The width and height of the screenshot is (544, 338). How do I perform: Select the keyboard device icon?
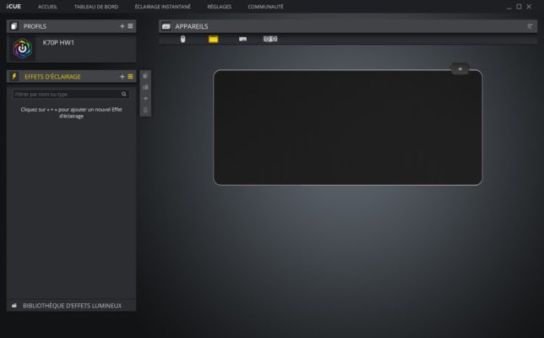click(x=243, y=39)
